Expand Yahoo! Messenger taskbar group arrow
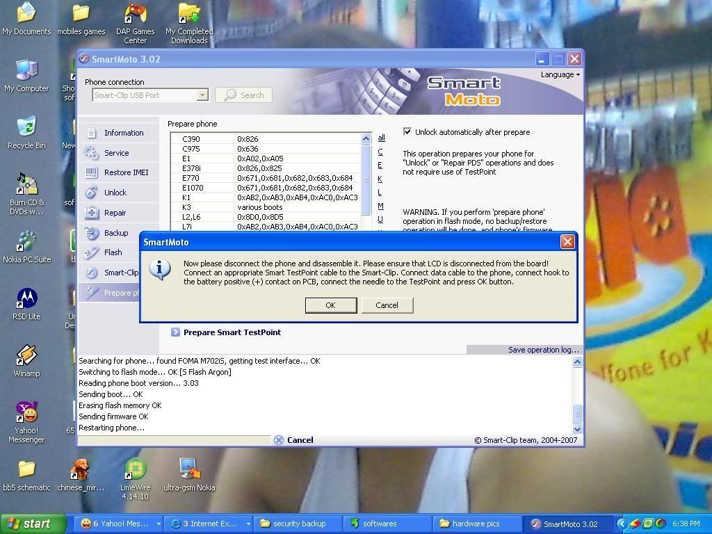 (159, 524)
